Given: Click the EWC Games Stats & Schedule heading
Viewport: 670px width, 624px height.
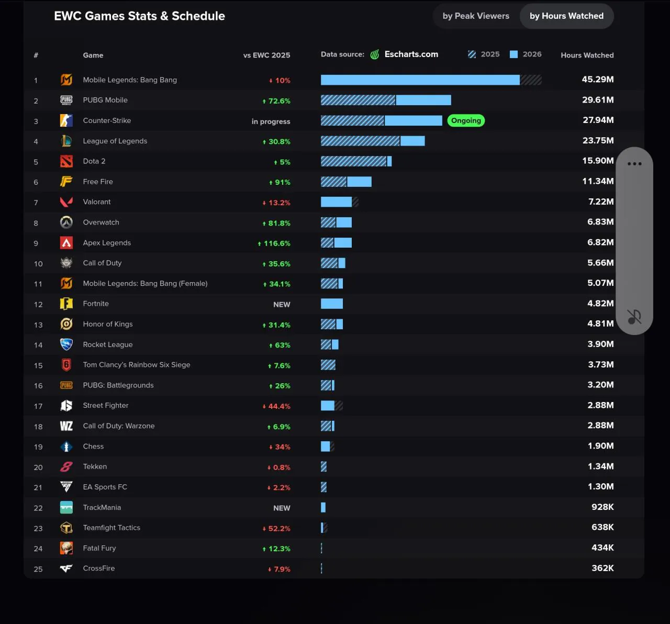Looking at the screenshot, I should point(140,16).
